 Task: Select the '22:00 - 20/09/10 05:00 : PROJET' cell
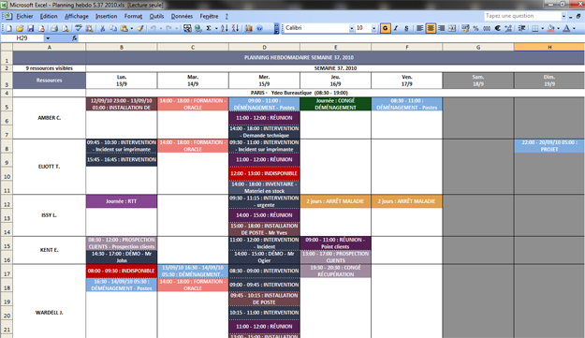coord(549,146)
